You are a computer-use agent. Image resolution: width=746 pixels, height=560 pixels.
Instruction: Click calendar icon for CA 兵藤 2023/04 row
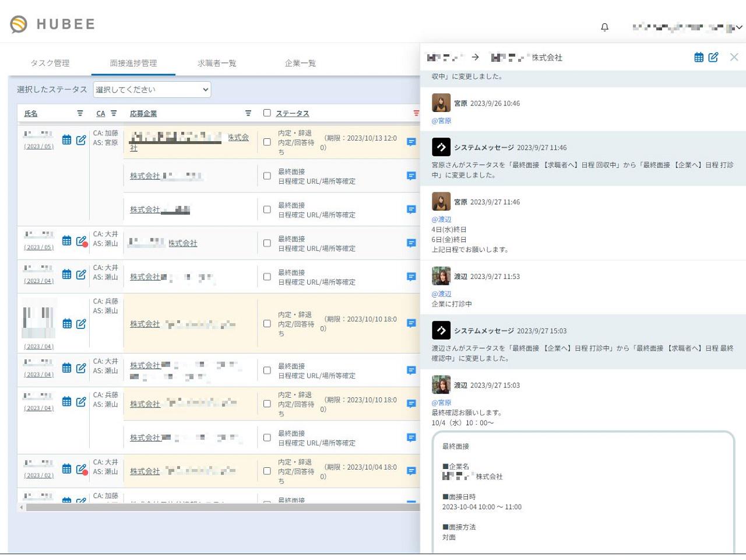click(x=67, y=324)
